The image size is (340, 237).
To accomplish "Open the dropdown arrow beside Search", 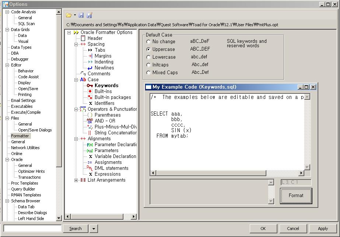I will (x=94, y=229).
